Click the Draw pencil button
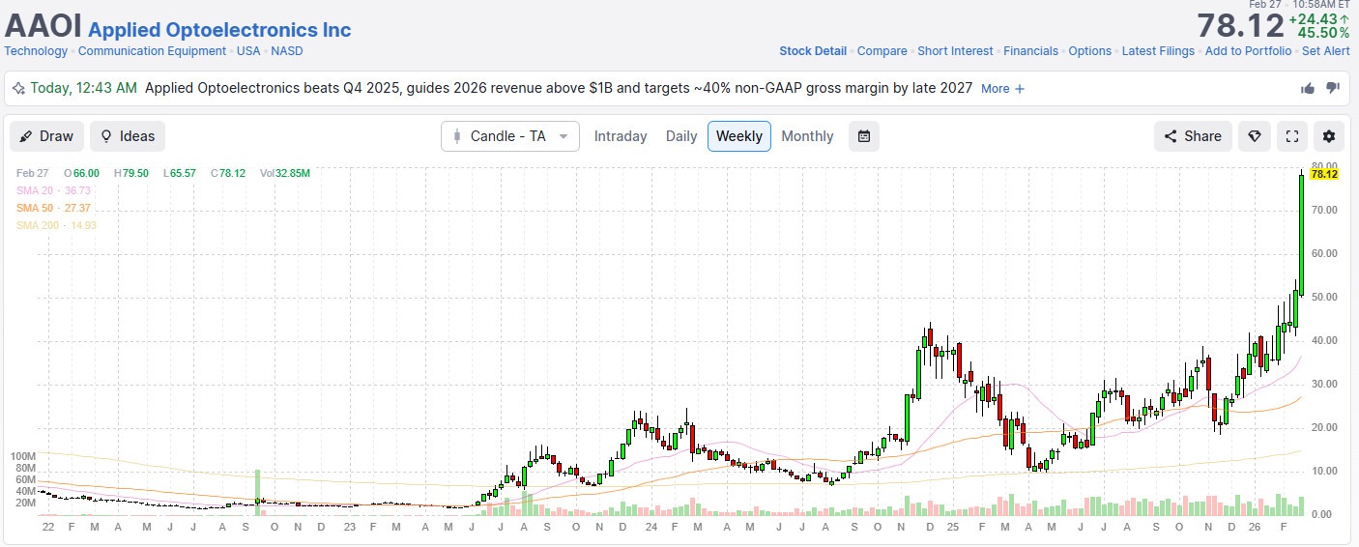This screenshot has height=547, width=1359. coord(46,136)
